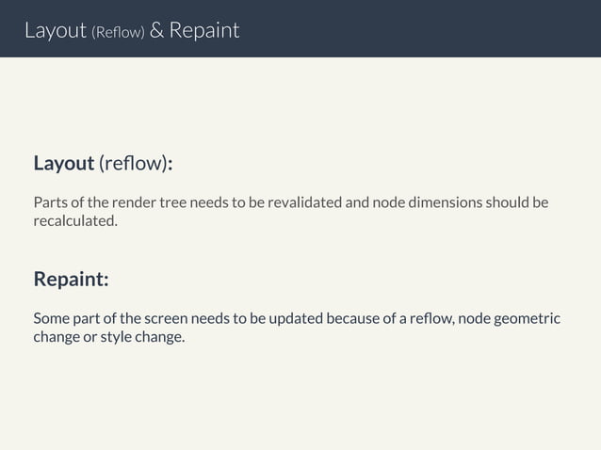
Task: Select the word 'Layout' in the title
Action: point(56,30)
